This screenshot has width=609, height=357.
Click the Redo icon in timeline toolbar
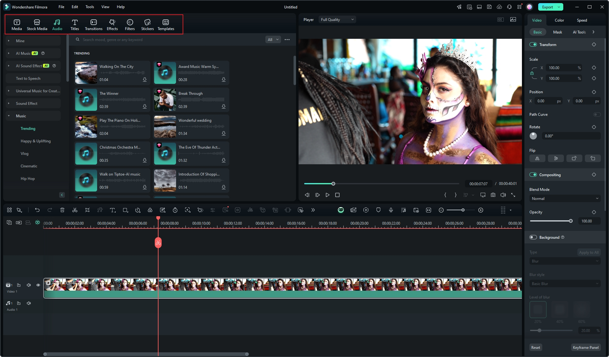pos(49,210)
